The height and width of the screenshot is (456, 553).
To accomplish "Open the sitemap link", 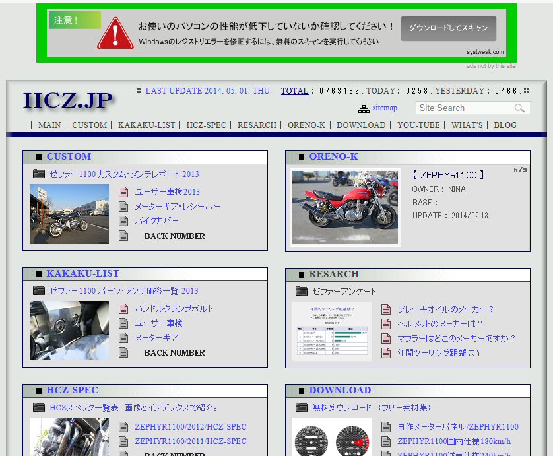I will click(385, 108).
